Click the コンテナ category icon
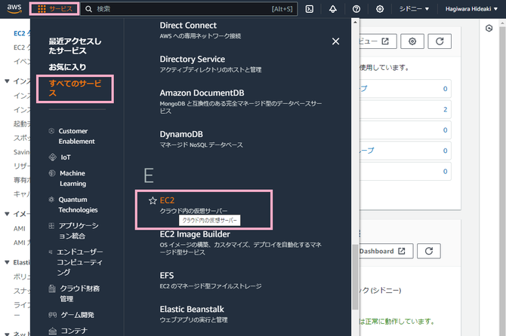Image resolution: width=506 pixels, height=336 pixels. (x=52, y=331)
